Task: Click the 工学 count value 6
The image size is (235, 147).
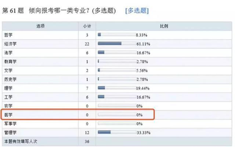Action: tap(87, 97)
